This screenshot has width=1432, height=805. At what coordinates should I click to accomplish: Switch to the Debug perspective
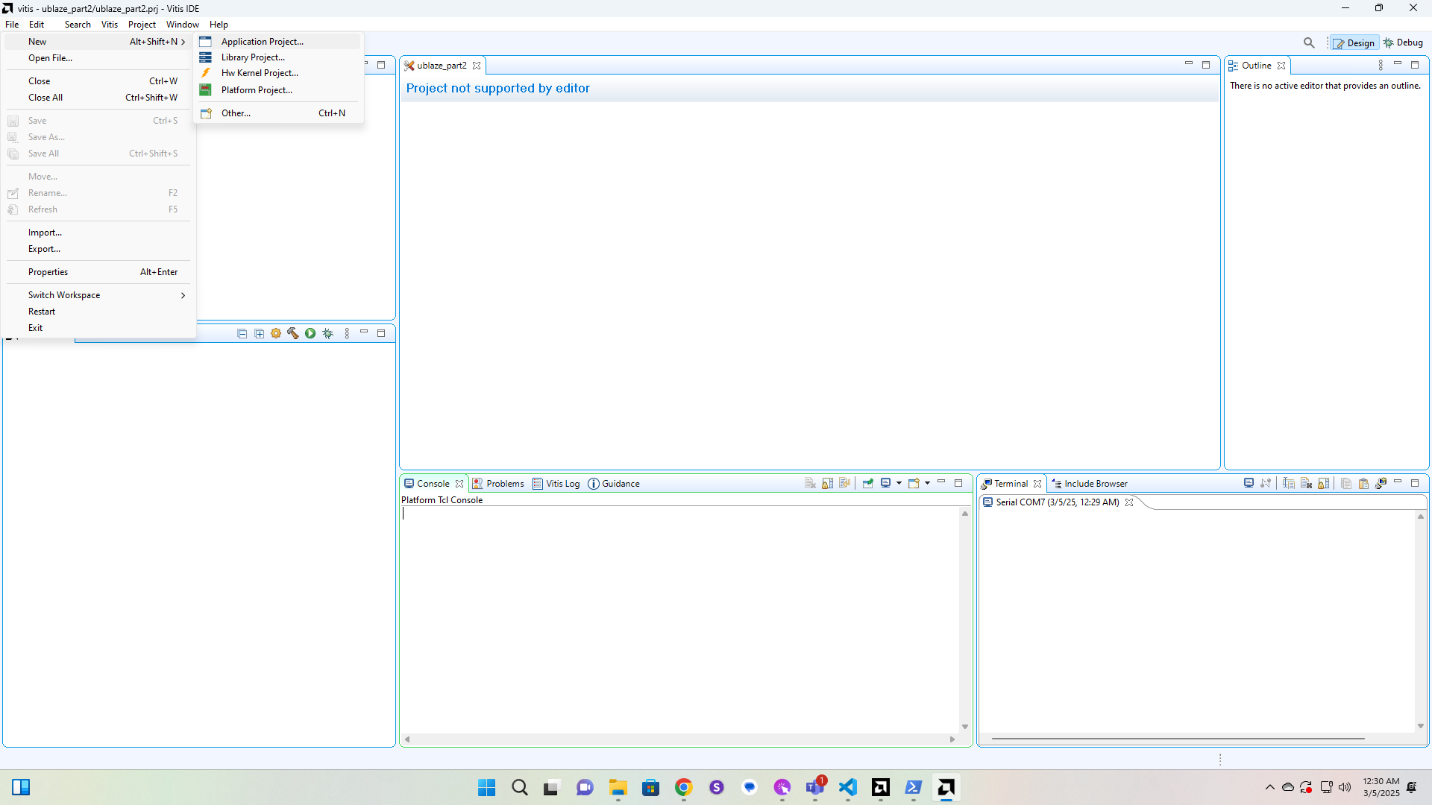(1404, 42)
